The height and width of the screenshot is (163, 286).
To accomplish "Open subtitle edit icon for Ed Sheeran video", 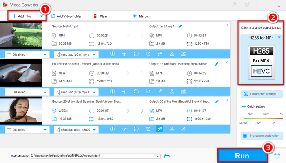I will [183, 91].
